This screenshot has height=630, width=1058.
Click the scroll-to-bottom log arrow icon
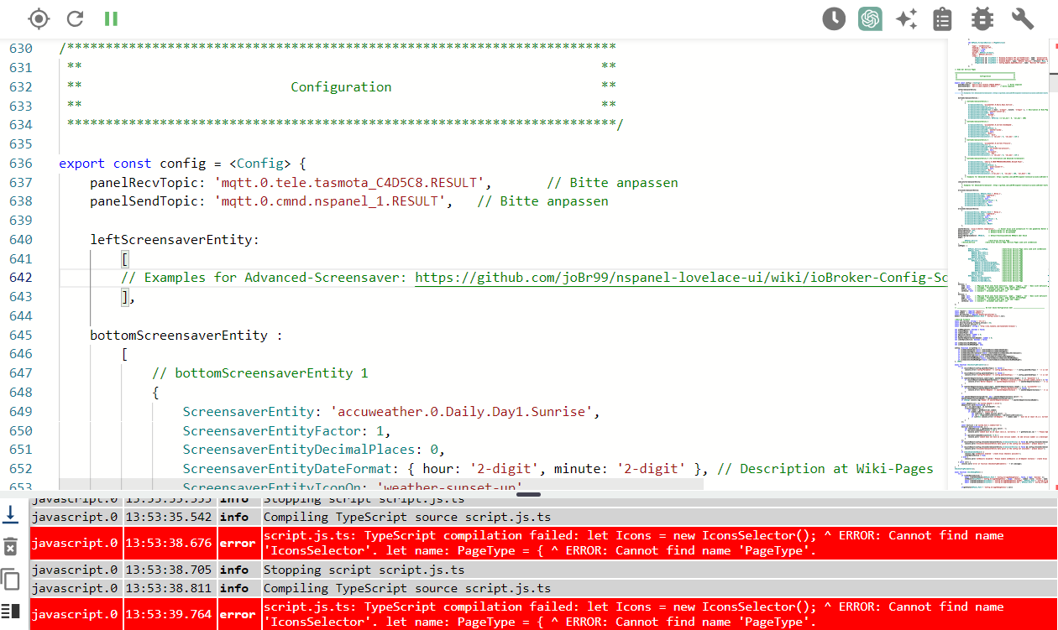pyautogui.click(x=11, y=513)
